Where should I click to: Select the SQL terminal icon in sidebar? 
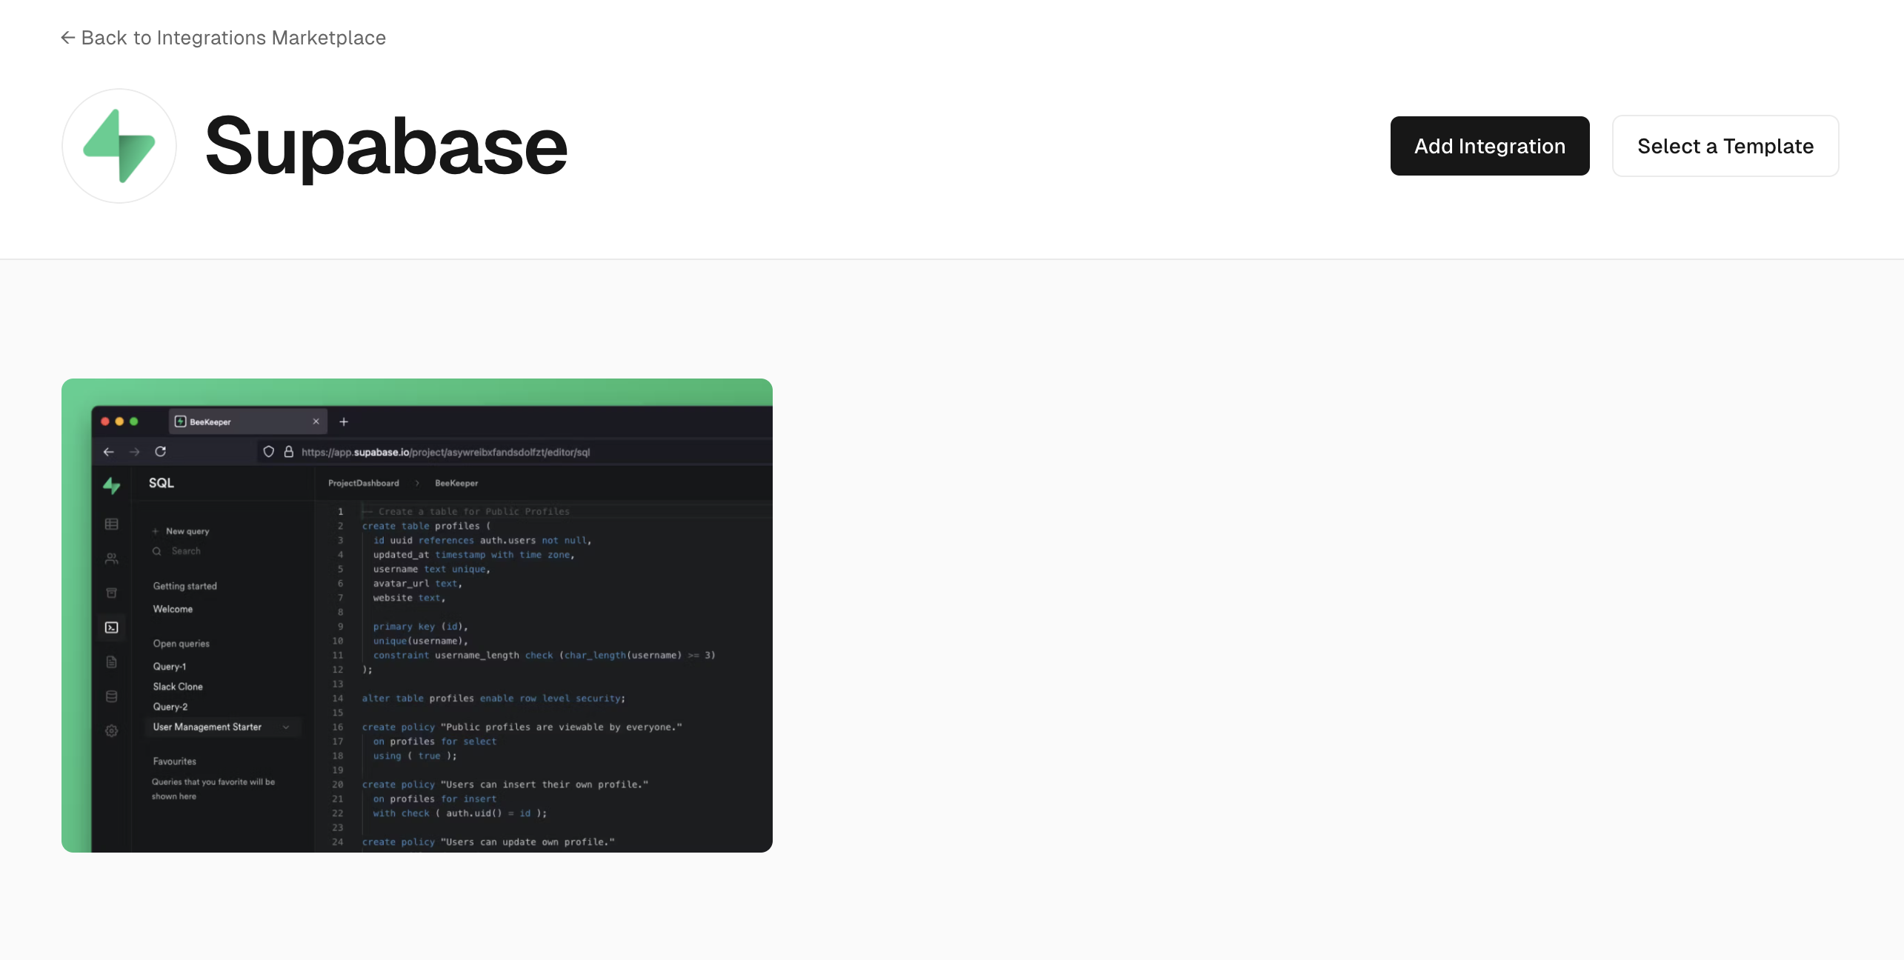pyautogui.click(x=112, y=627)
